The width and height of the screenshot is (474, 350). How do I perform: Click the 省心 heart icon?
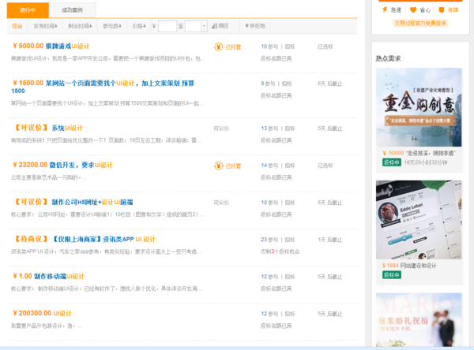412,10
